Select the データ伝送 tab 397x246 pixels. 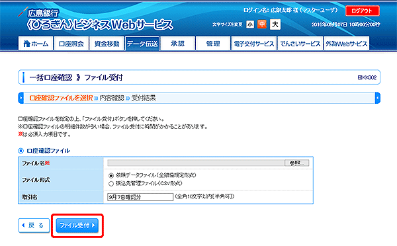coord(142,44)
